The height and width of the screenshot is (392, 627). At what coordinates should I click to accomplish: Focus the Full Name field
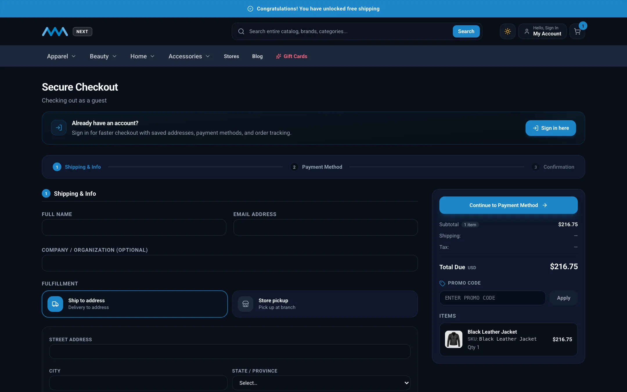tap(134, 227)
